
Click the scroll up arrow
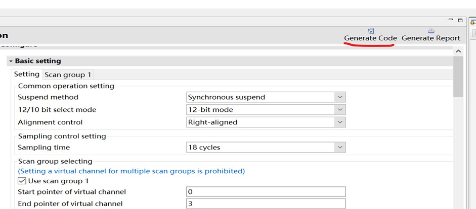click(458, 51)
